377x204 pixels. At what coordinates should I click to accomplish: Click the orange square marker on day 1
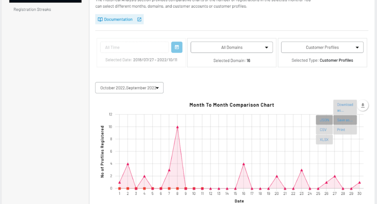click(x=119, y=188)
